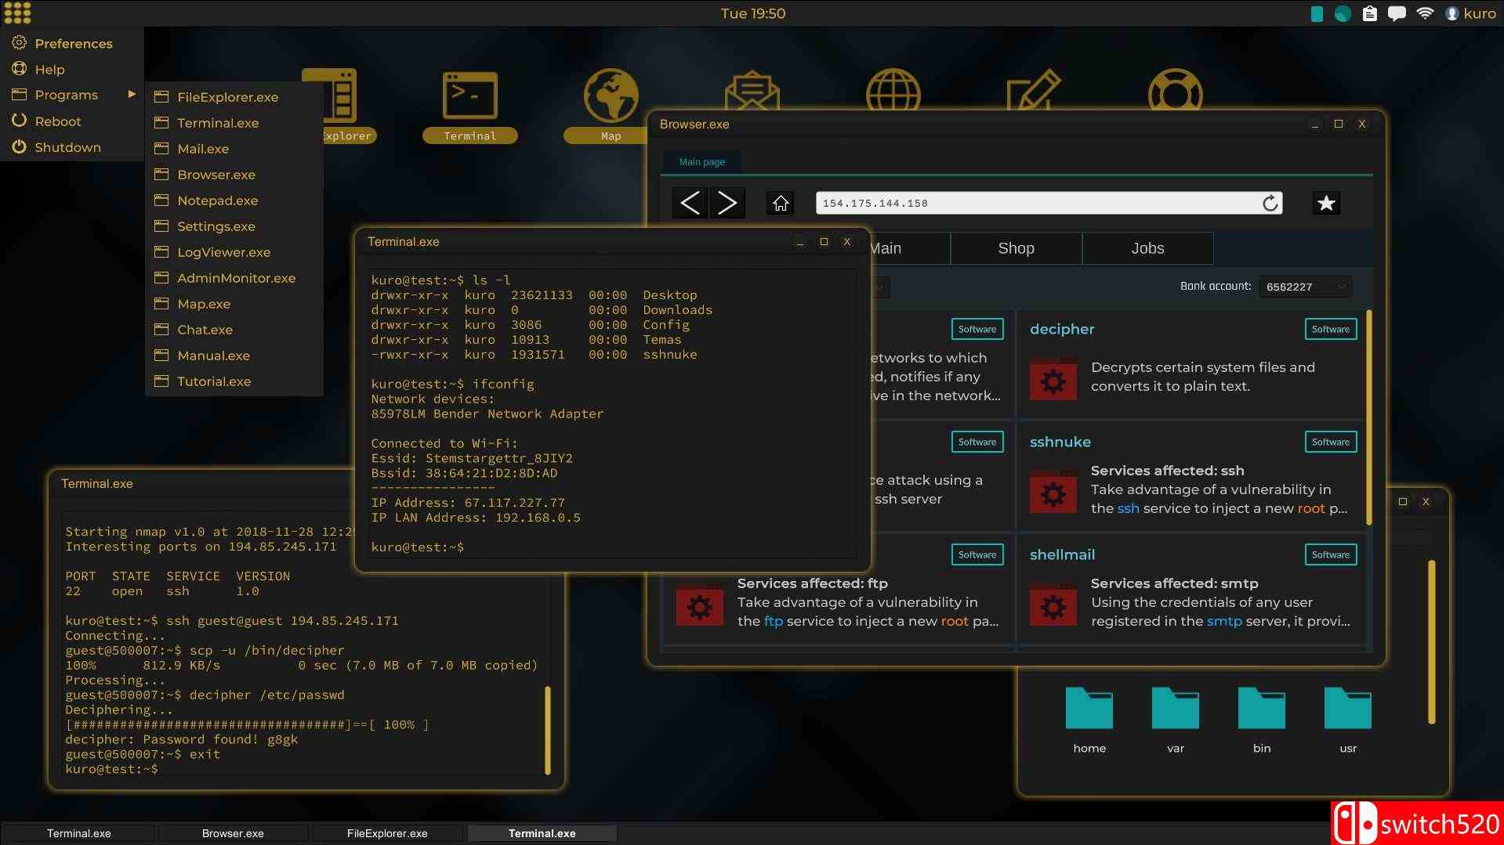This screenshot has height=845, width=1504.
Task: Click the Browser.exe taskbar button
Action: pos(233,833)
